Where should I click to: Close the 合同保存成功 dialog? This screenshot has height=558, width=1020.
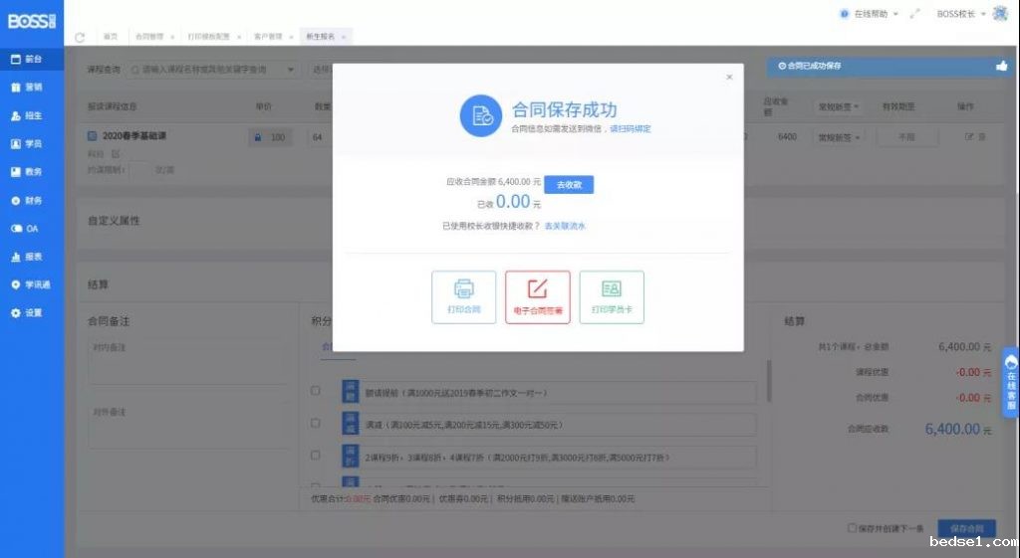tap(729, 77)
